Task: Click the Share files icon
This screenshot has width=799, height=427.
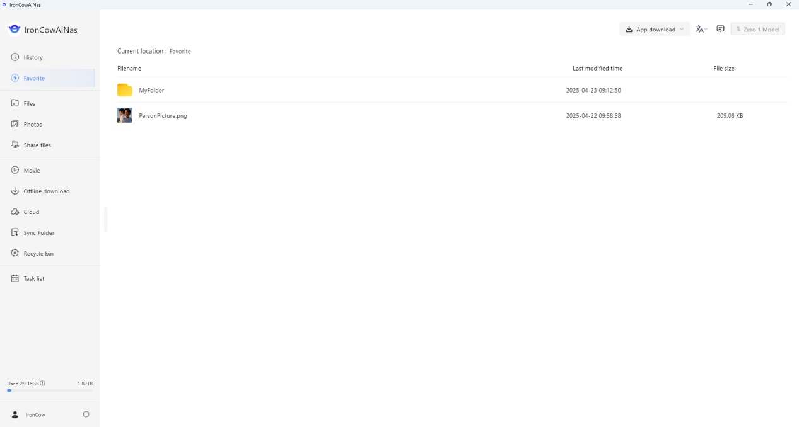Action: (15, 145)
